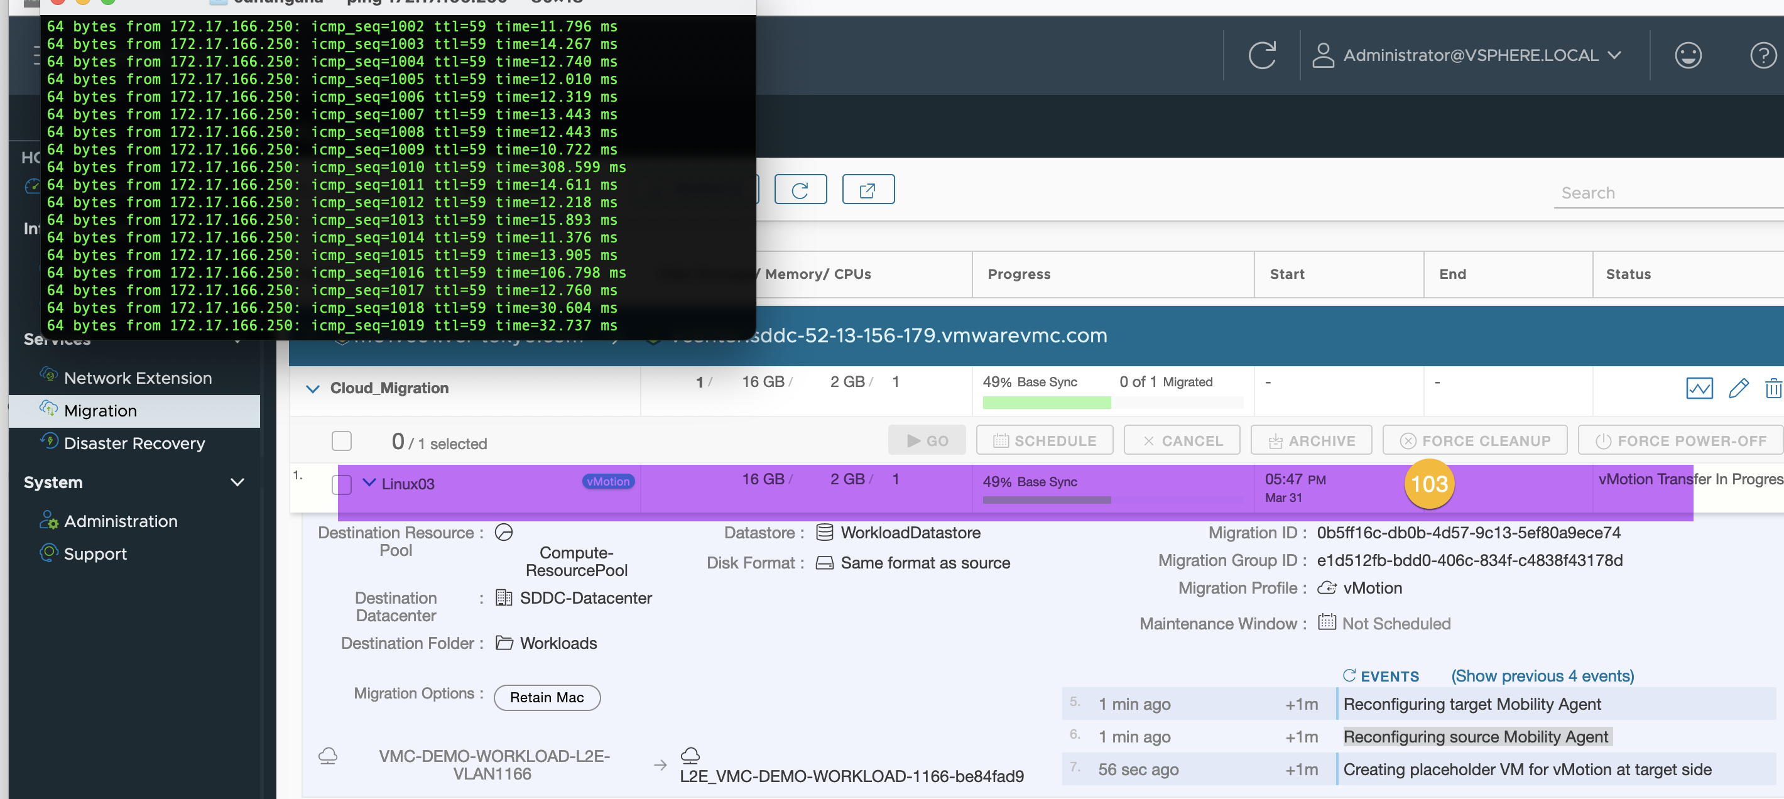Open Administration in the sidebar
This screenshot has width=1784, height=799.
(121, 521)
